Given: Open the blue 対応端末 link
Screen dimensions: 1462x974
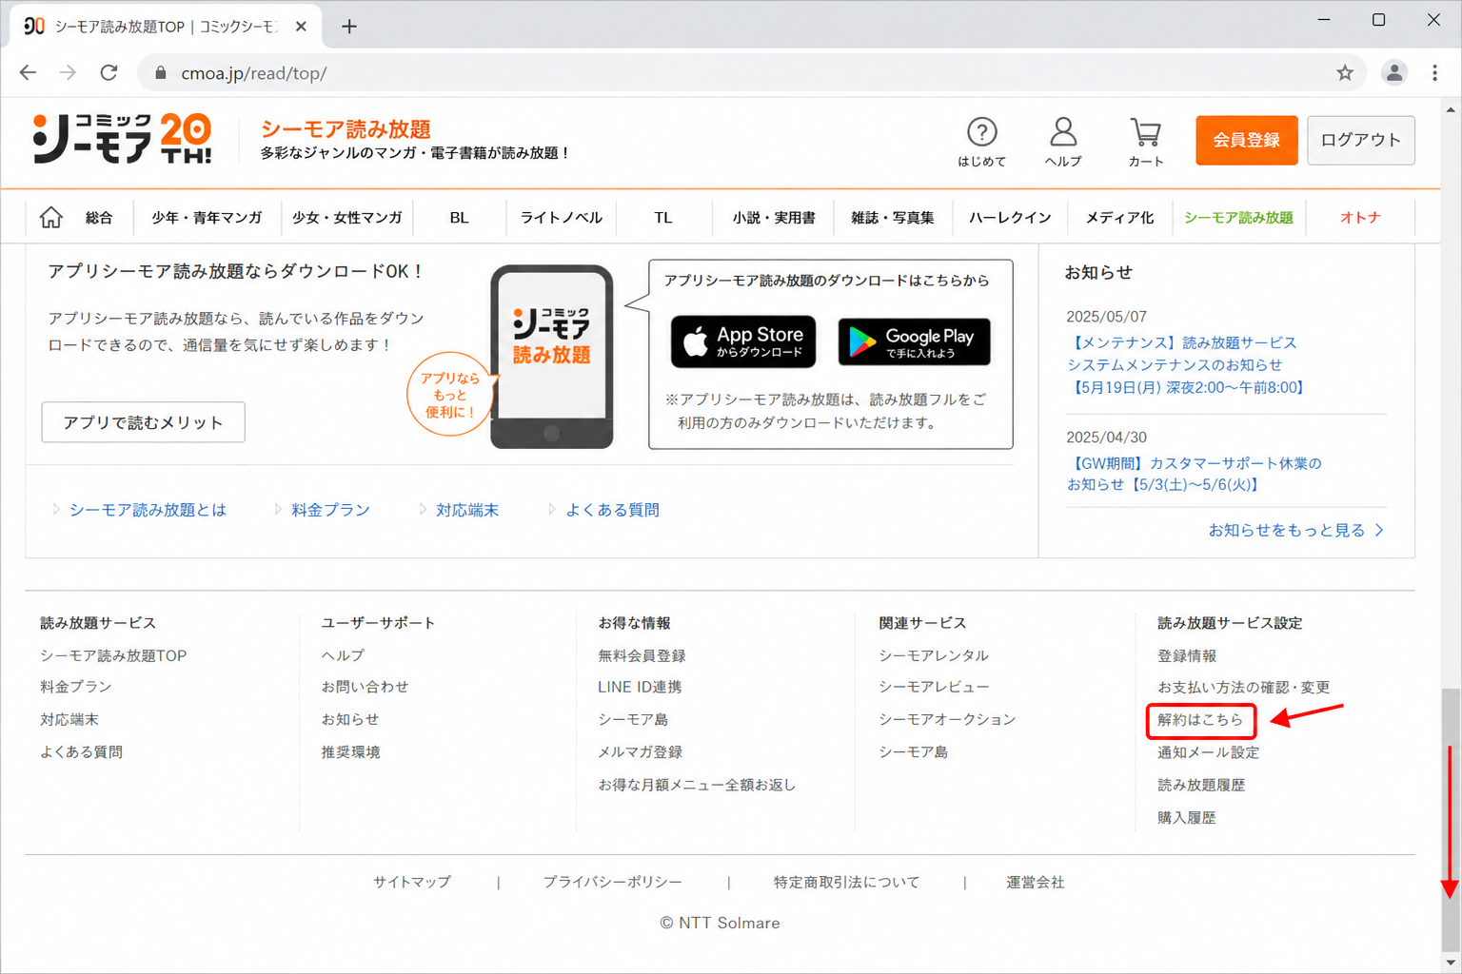Looking at the screenshot, I should click(467, 510).
